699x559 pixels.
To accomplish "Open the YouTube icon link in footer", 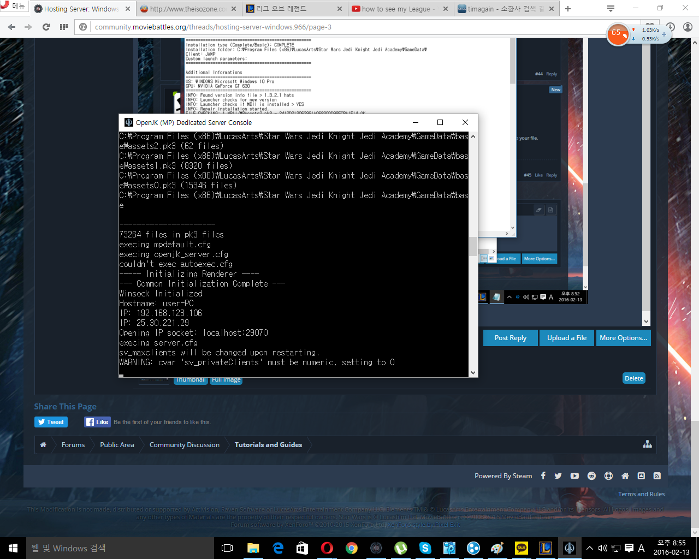I will [574, 475].
